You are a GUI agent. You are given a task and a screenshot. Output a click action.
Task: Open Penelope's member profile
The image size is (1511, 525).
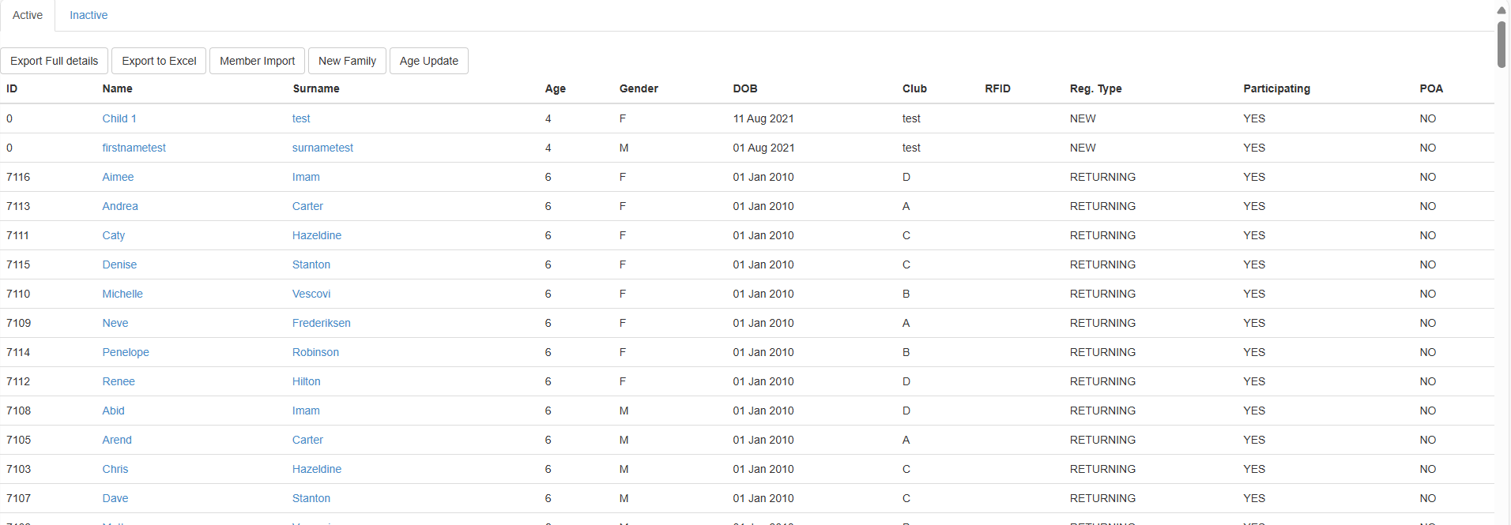click(126, 352)
